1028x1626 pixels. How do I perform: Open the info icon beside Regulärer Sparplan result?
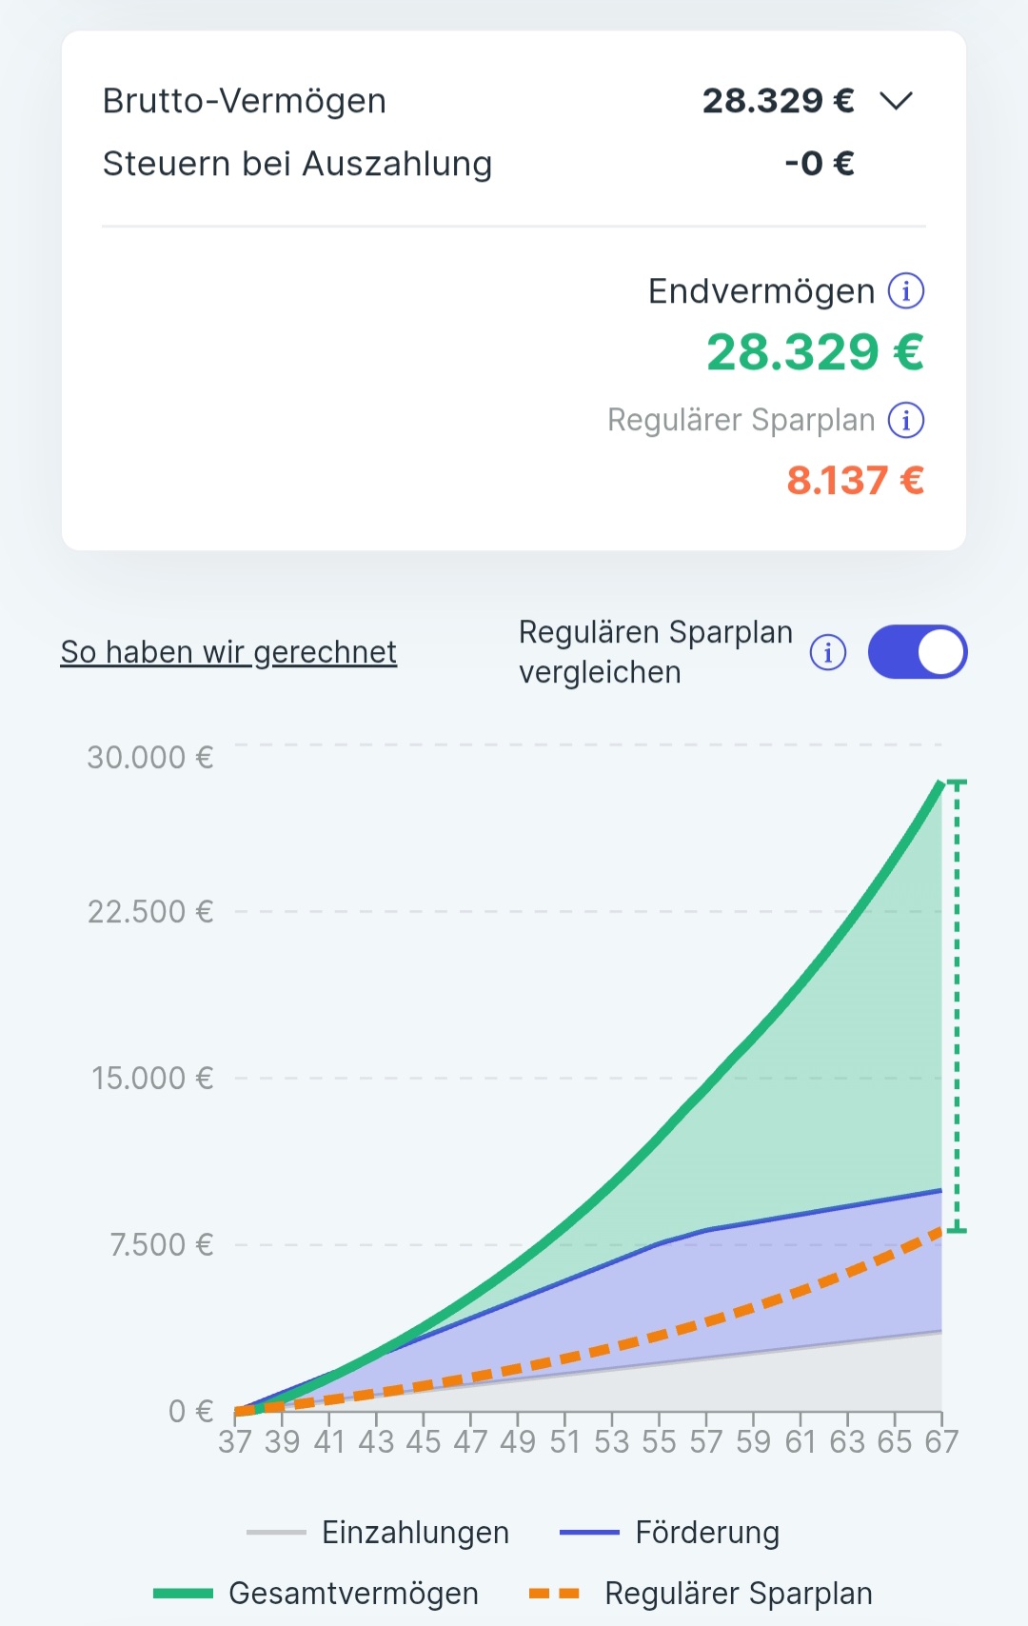coord(905,420)
